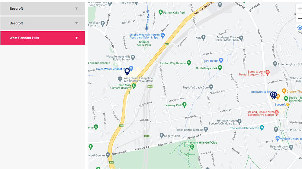Click the Sagely Clinic pin marker
Image resolution: width=302 pixels, height=169 pixels.
(x=162, y=136)
